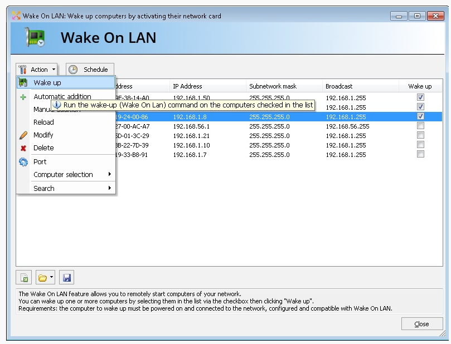Check Wake up for 192.168.56.1
The width and height of the screenshot is (451, 344).
pos(420,126)
